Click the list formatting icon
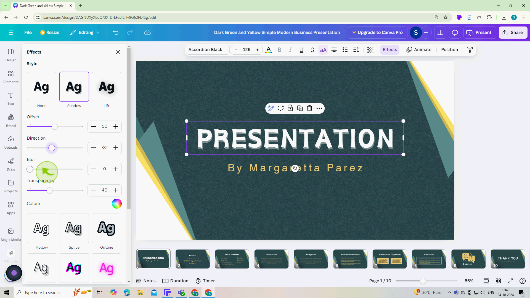The image size is (530, 298). point(345,49)
